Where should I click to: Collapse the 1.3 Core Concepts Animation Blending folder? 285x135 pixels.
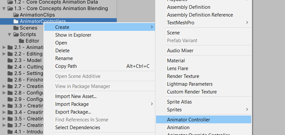tap(4, 8)
